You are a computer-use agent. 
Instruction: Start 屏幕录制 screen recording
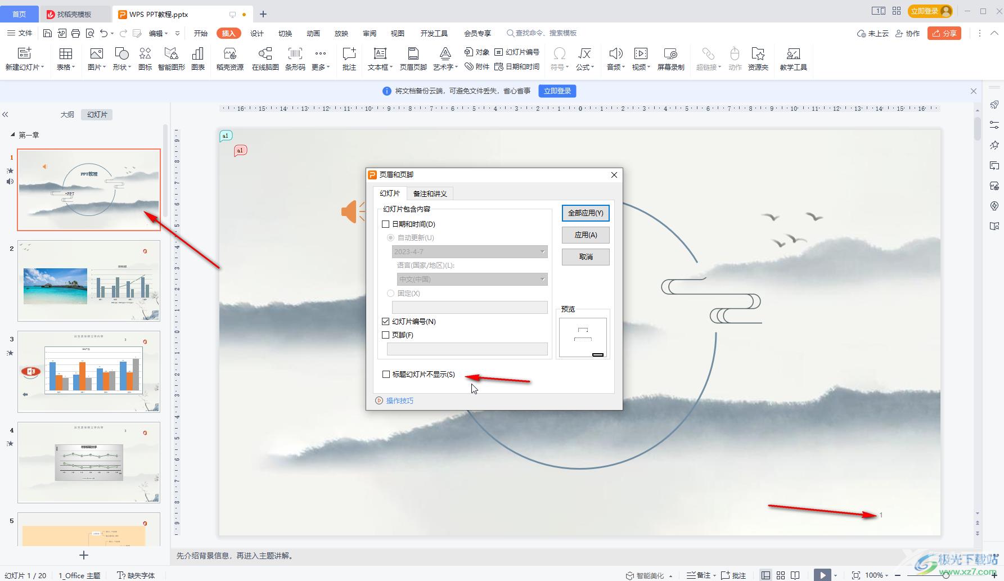(670, 59)
